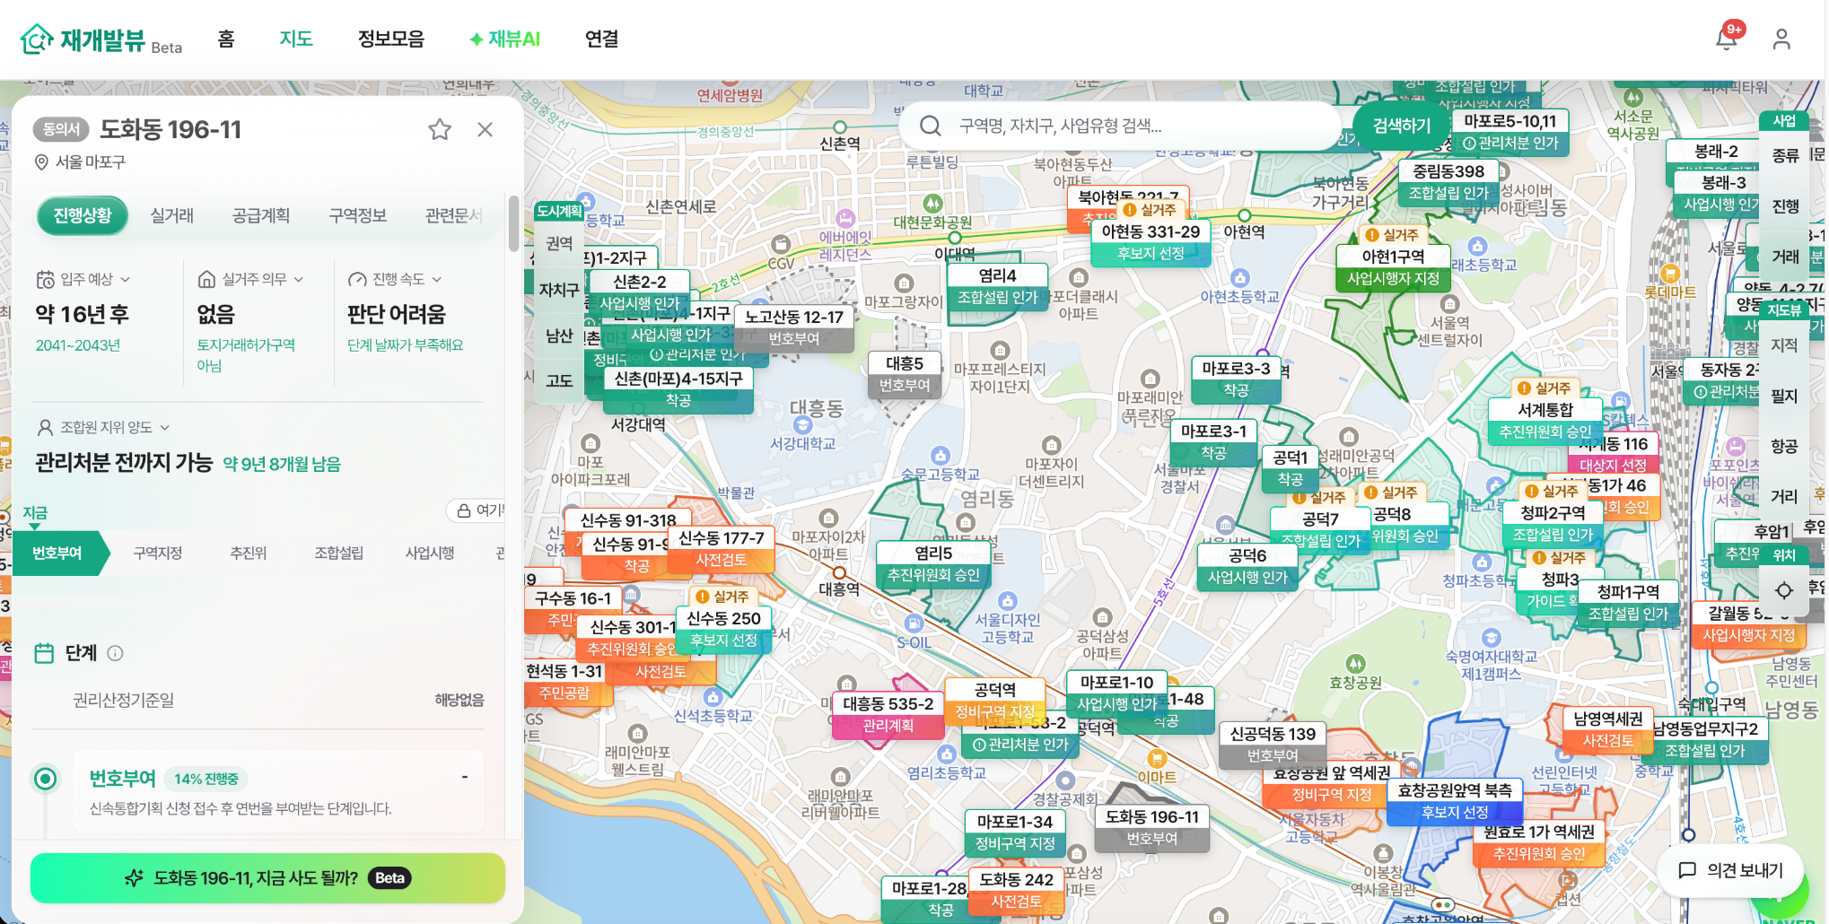Expand the 조합원 지위 양도 dropdown
This screenshot has height=924, width=1829.
pyautogui.click(x=103, y=427)
